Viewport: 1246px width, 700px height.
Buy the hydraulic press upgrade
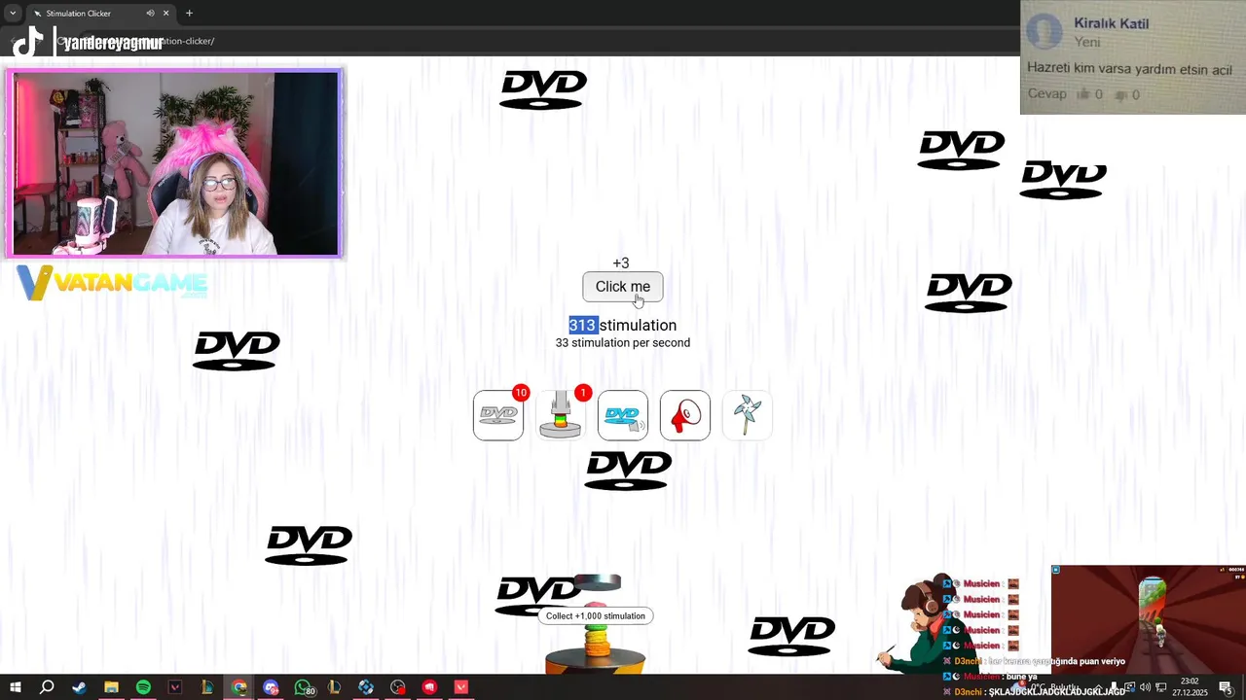click(x=561, y=415)
